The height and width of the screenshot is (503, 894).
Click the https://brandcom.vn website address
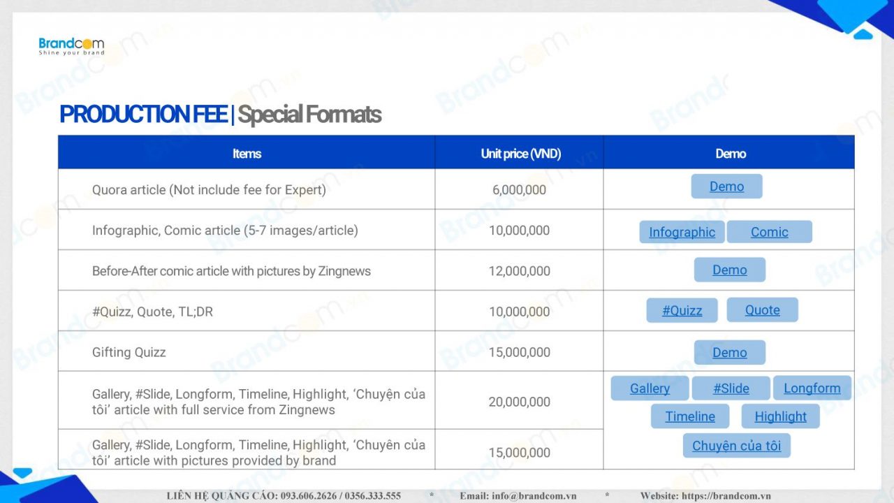726,496
